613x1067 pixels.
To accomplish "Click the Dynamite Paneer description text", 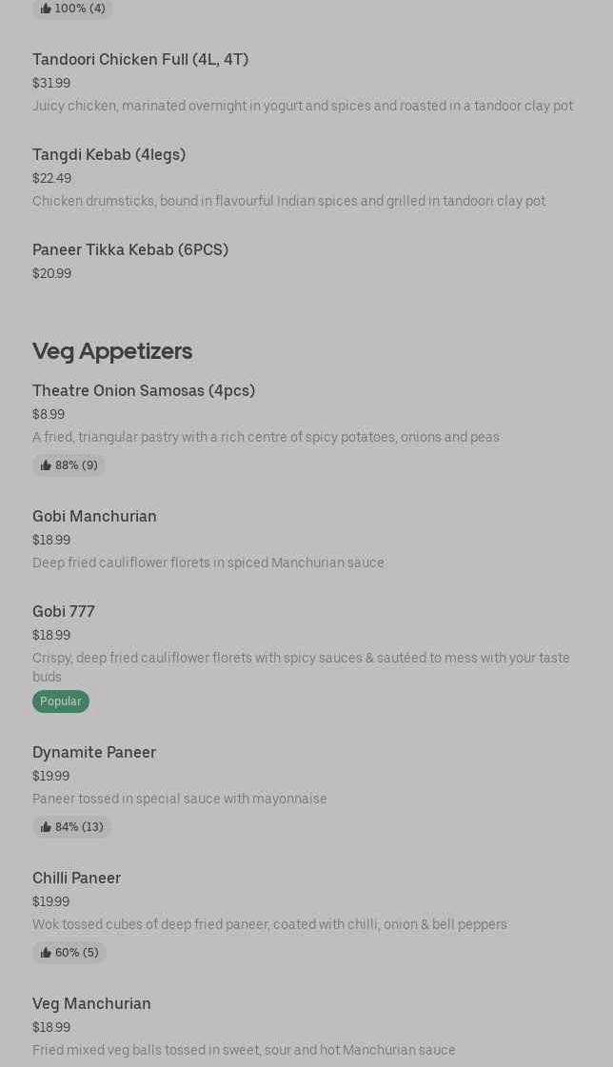I will [180, 799].
